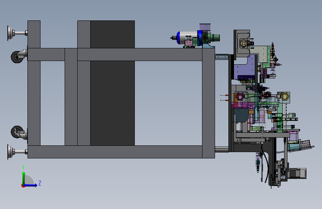Click the red X axis dot at the triad origin
The image size is (322, 209).
(23, 186)
